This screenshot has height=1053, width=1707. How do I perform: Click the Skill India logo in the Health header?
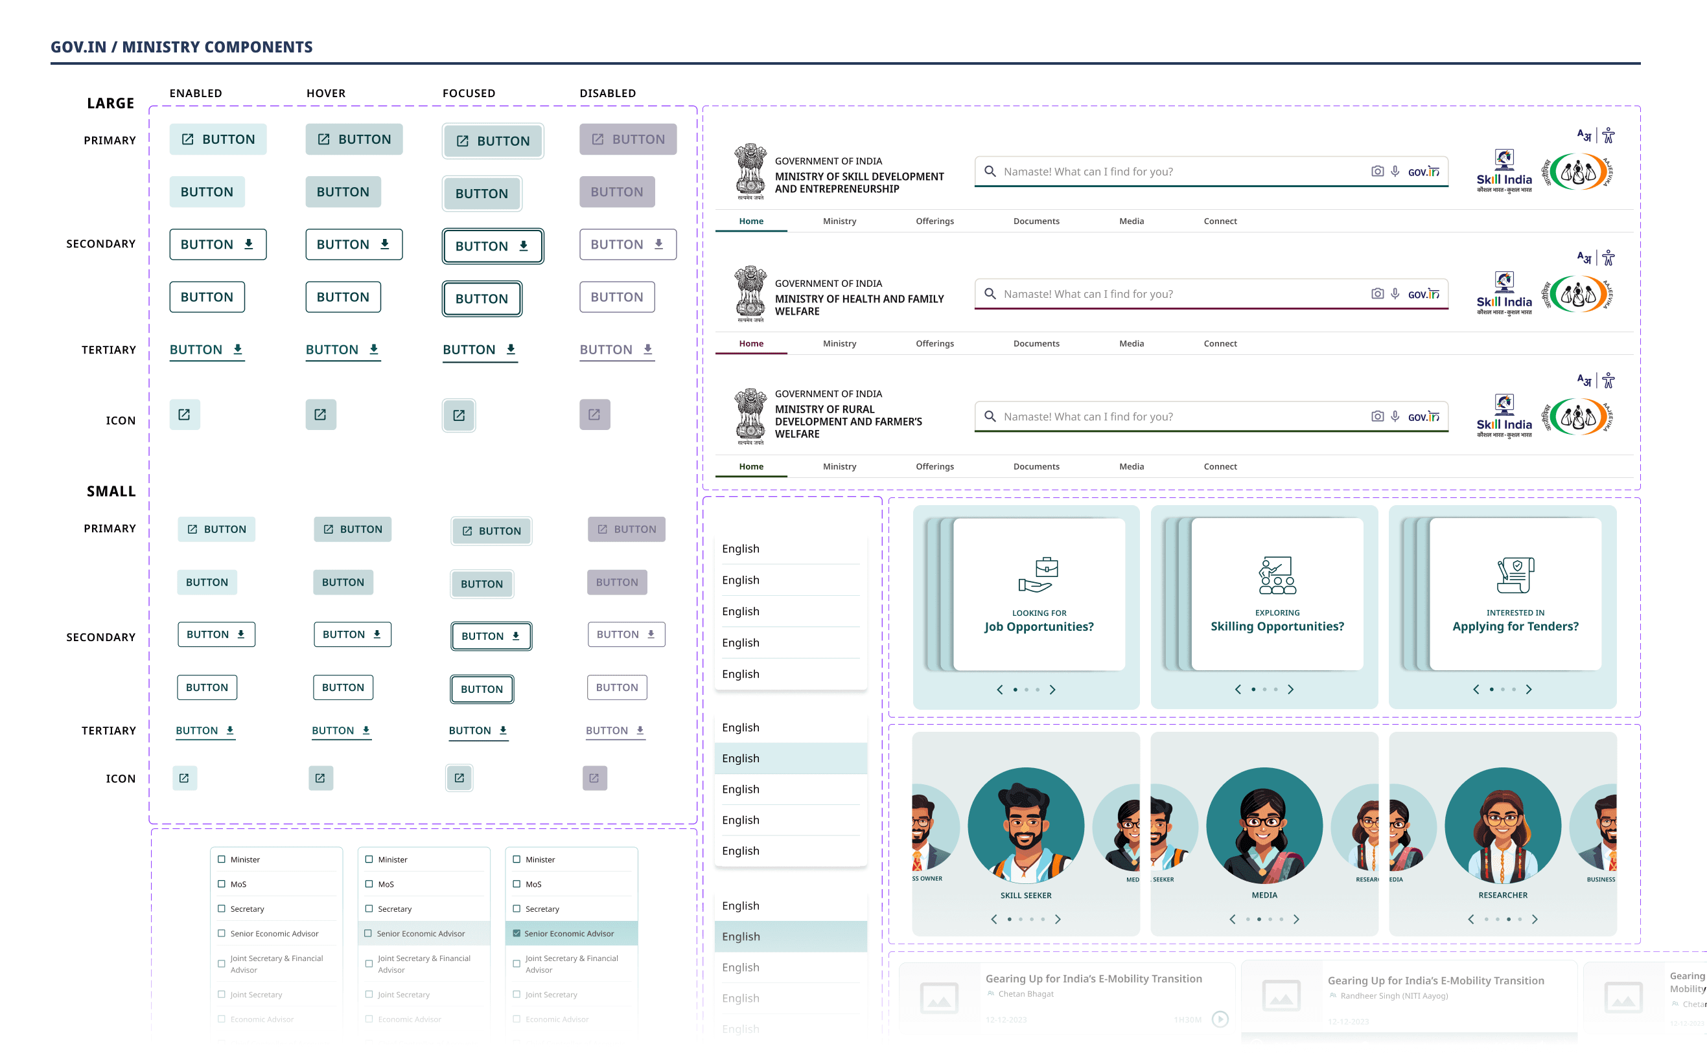[1504, 294]
